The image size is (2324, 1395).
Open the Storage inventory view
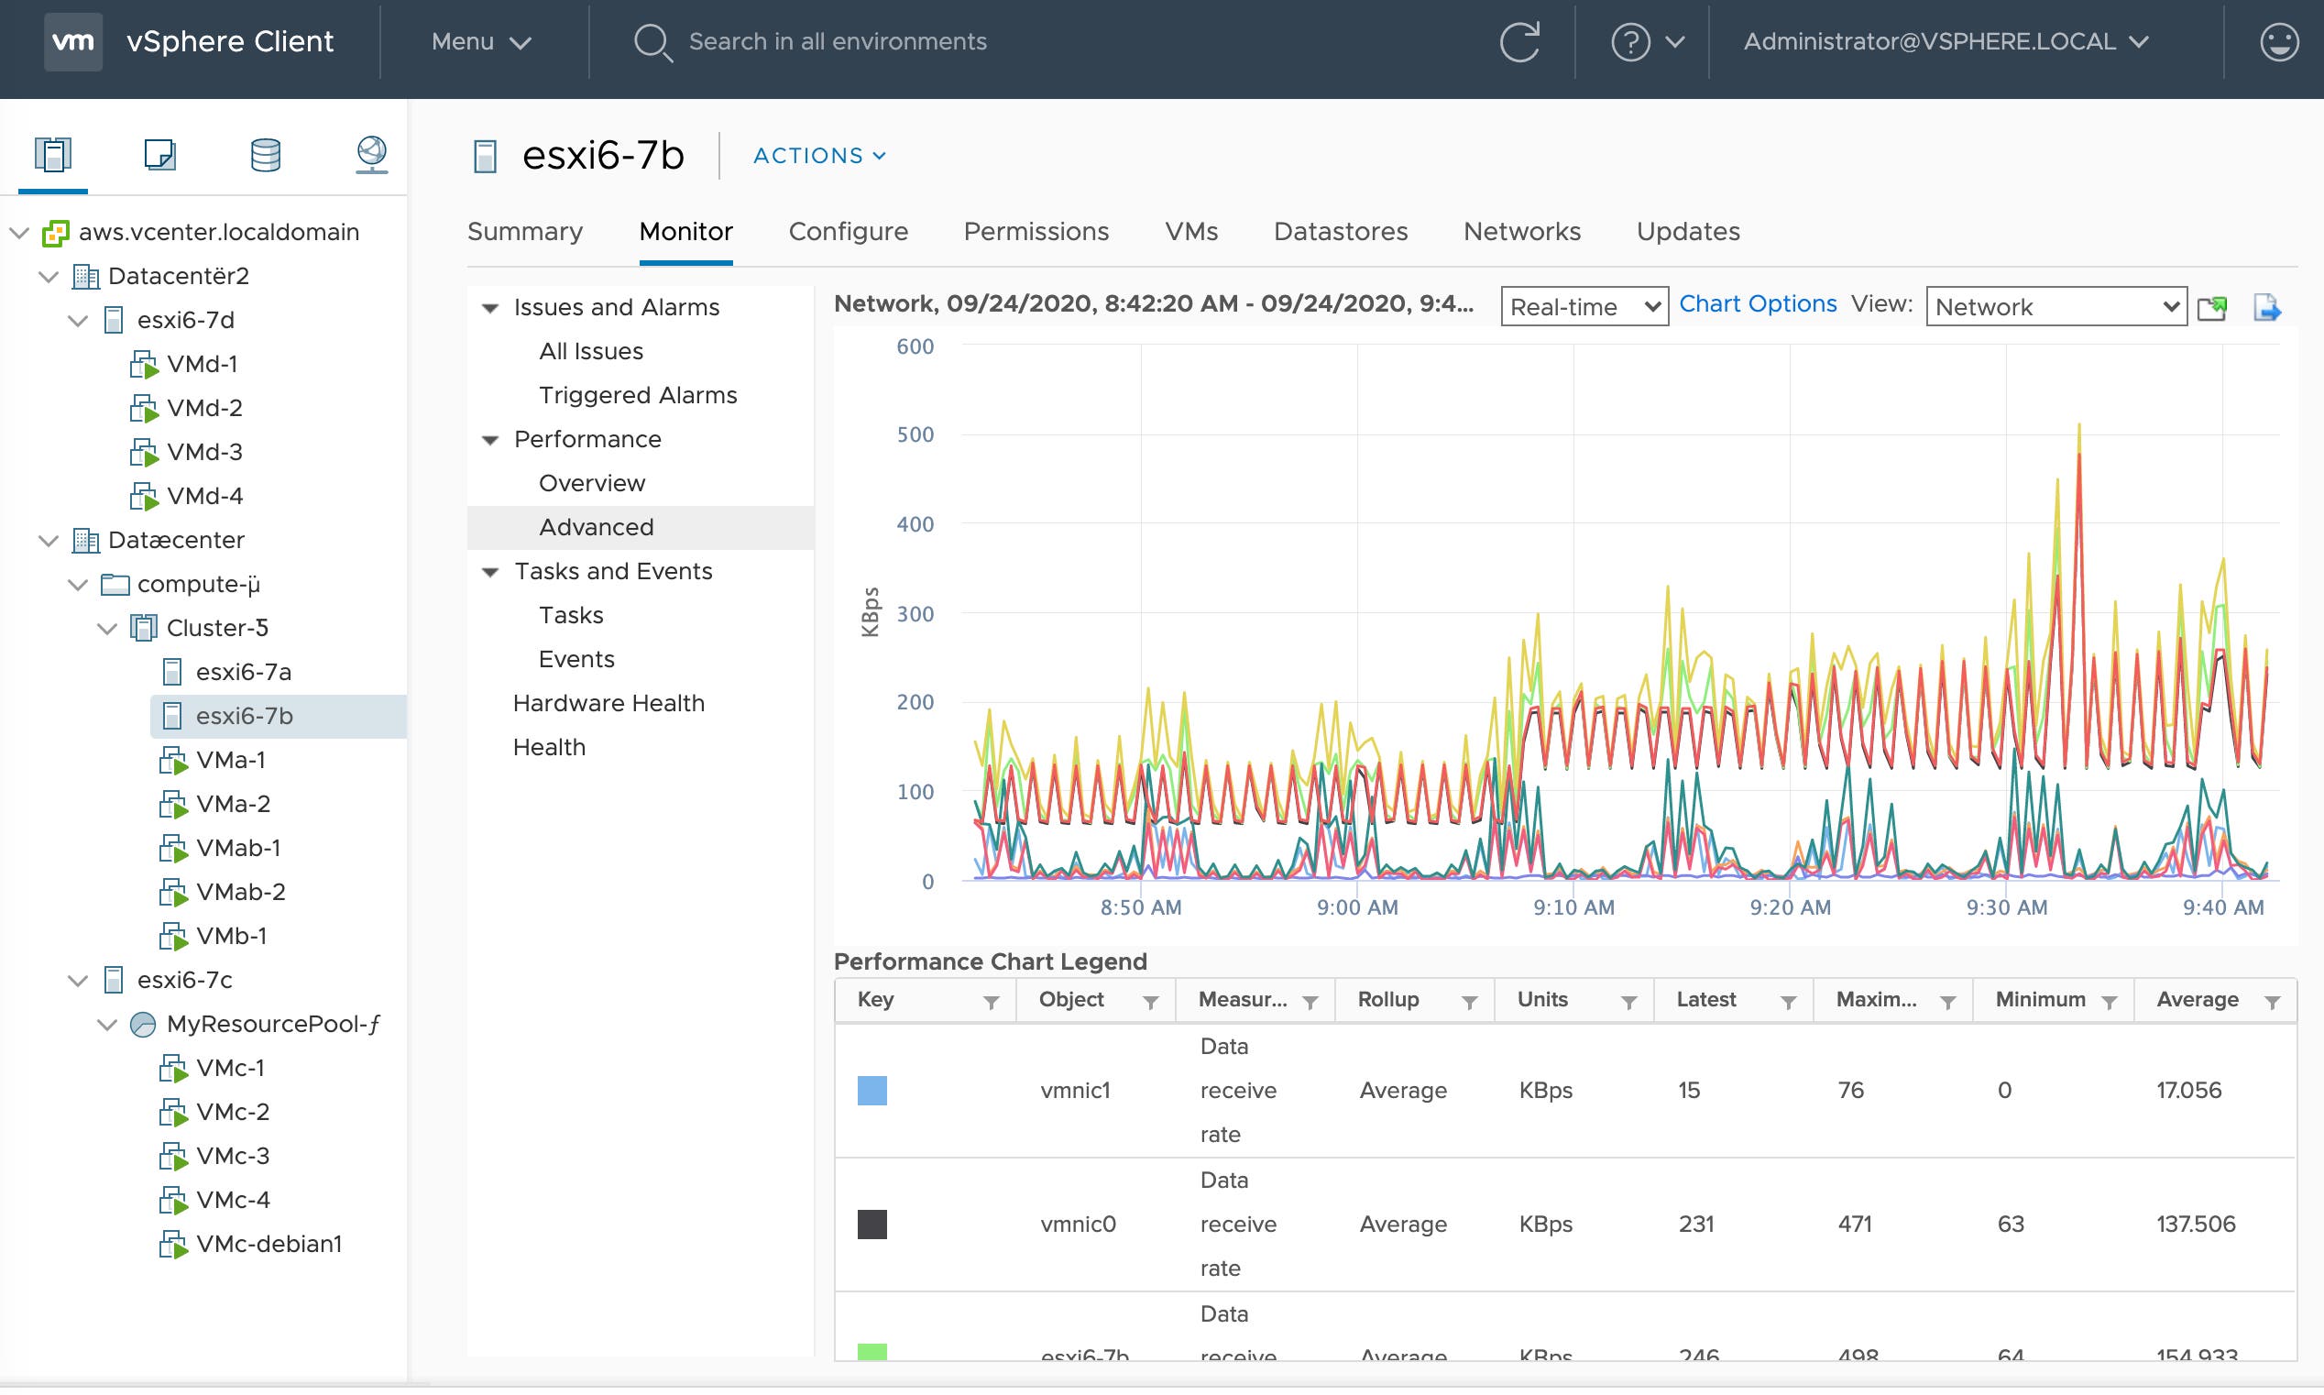[266, 155]
